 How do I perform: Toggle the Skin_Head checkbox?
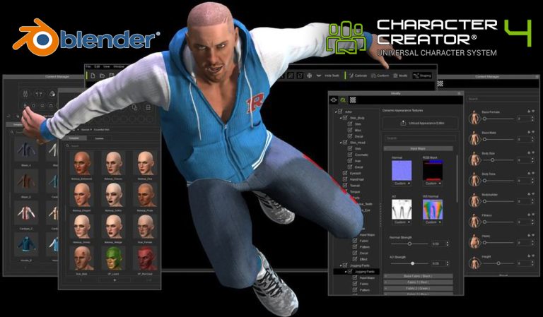[x=345, y=143]
